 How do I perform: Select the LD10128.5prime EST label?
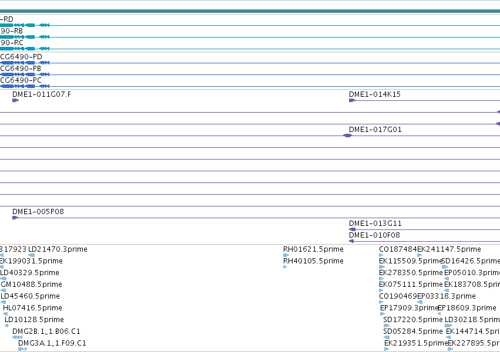[34, 320]
